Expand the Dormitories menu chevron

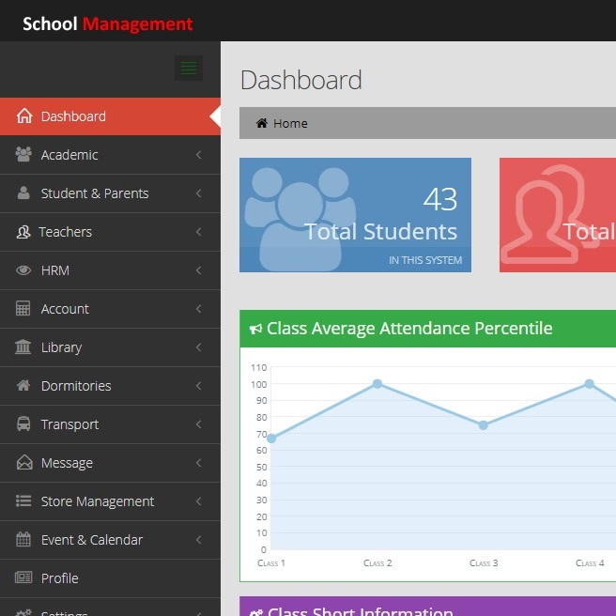point(199,386)
